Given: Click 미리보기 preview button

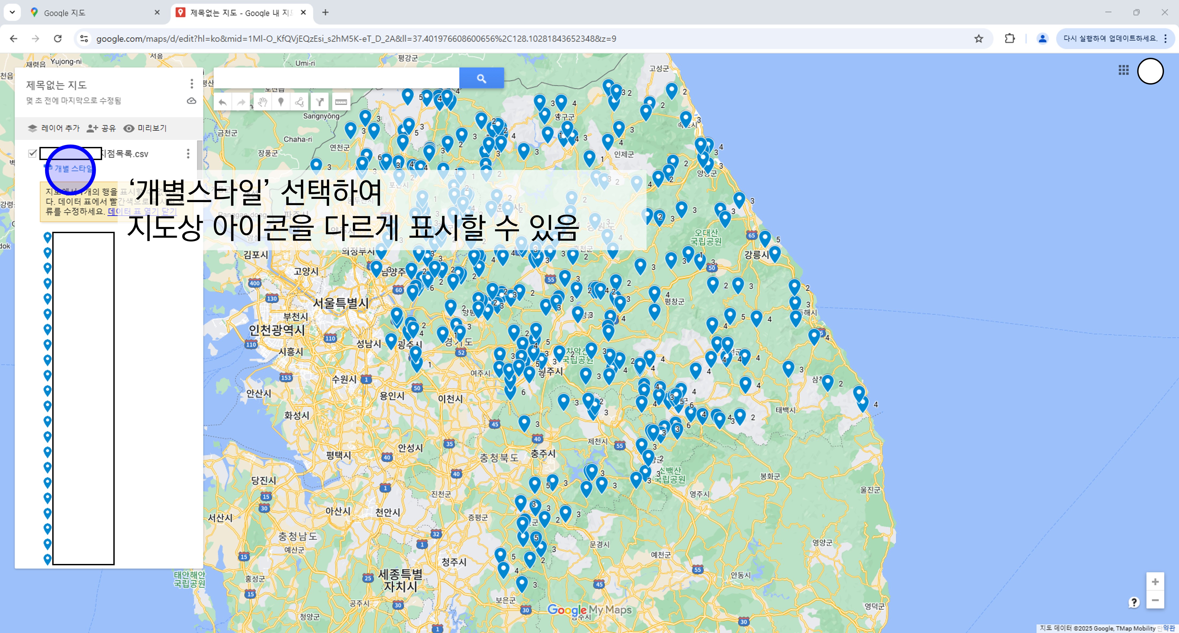Looking at the screenshot, I should point(145,128).
